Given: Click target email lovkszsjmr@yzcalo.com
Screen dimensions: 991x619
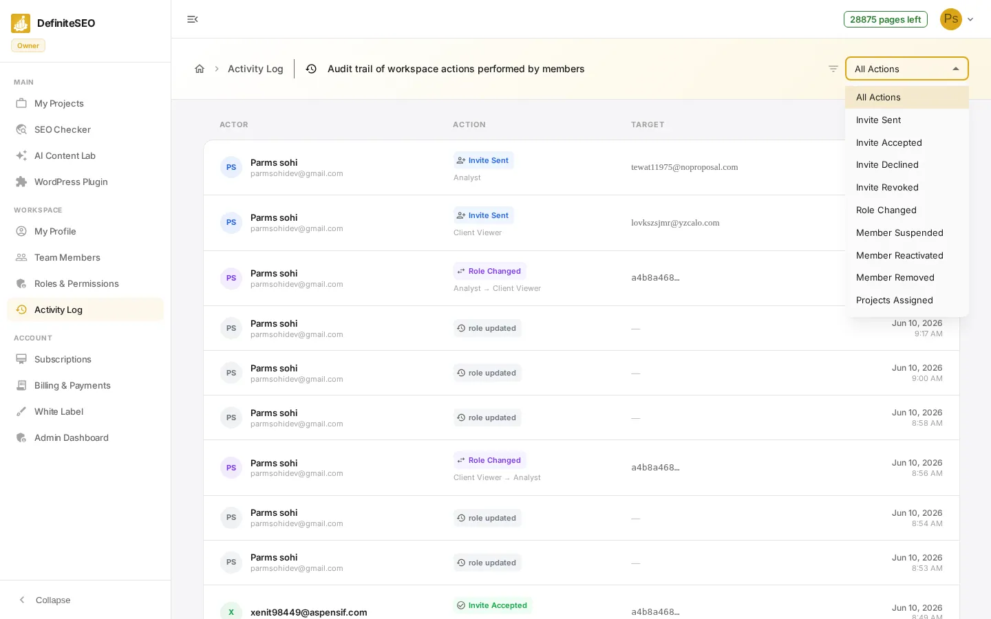Looking at the screenshot, I should [675, 223].
